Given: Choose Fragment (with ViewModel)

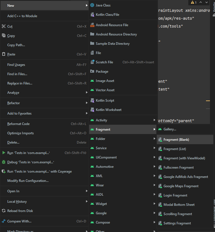Looking at the screenshot, I should tap(185, 158).
